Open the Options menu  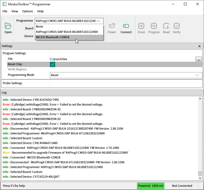[28, 11]
